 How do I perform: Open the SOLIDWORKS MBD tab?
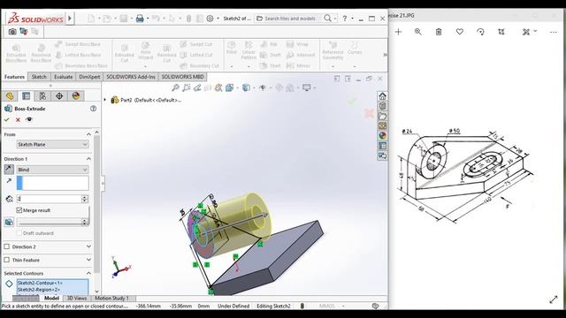[182, 77]
